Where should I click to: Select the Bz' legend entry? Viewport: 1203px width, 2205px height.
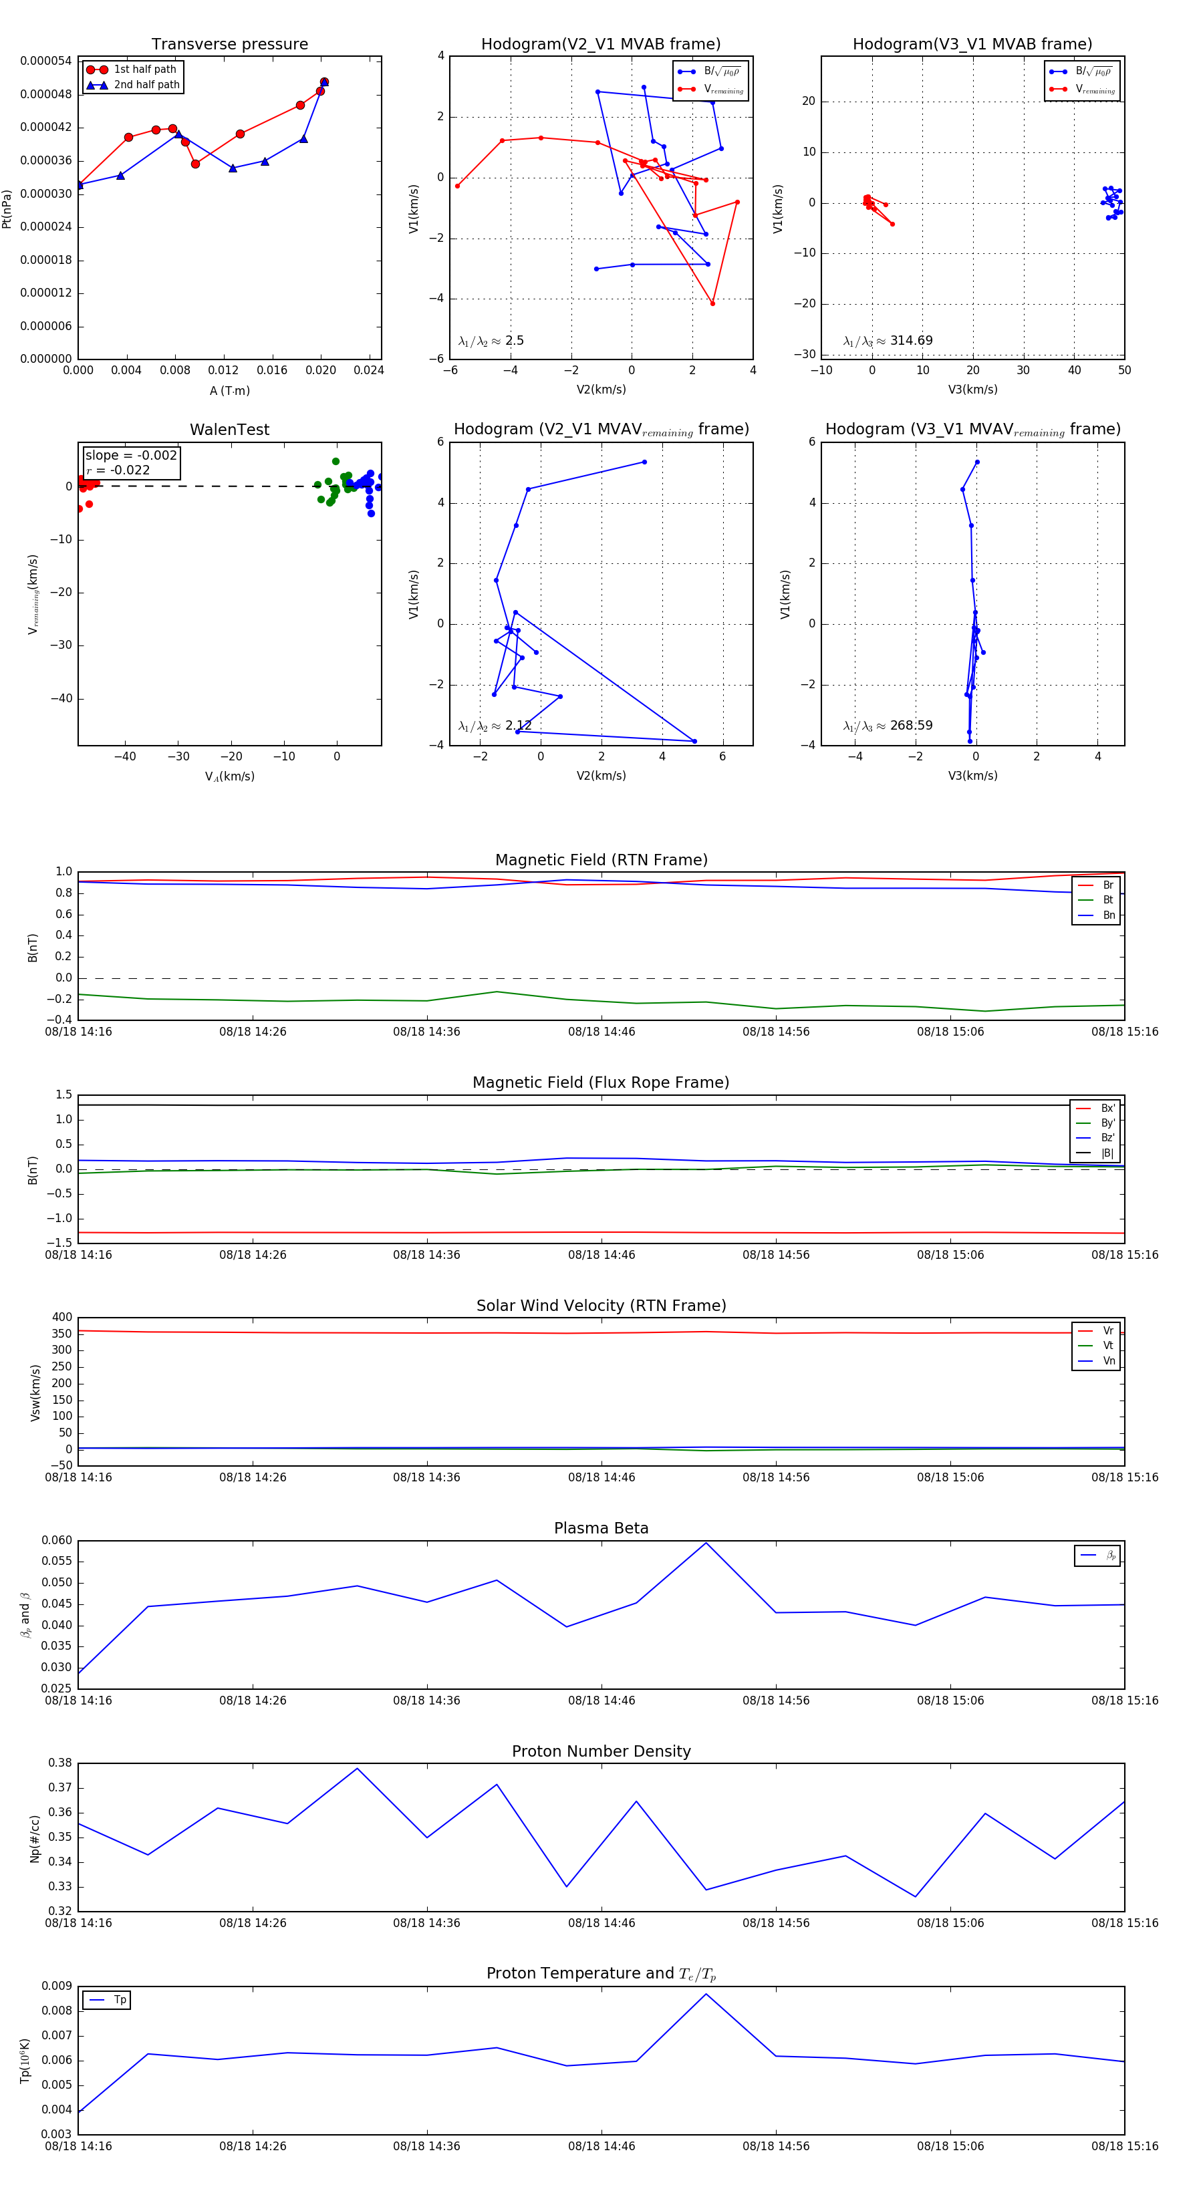[1096, 1138]
